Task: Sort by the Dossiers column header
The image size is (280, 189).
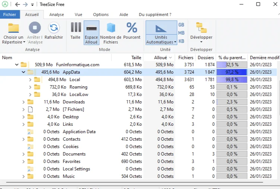Action: point(205,58)
